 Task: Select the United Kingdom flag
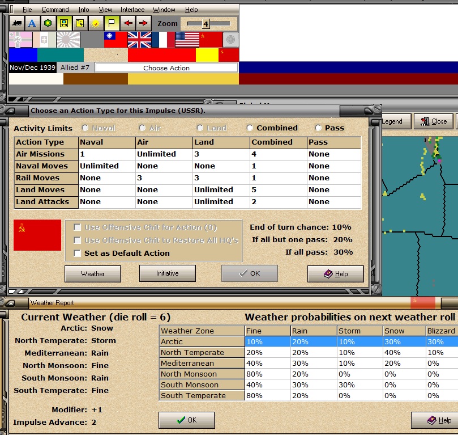pos(139,40)
